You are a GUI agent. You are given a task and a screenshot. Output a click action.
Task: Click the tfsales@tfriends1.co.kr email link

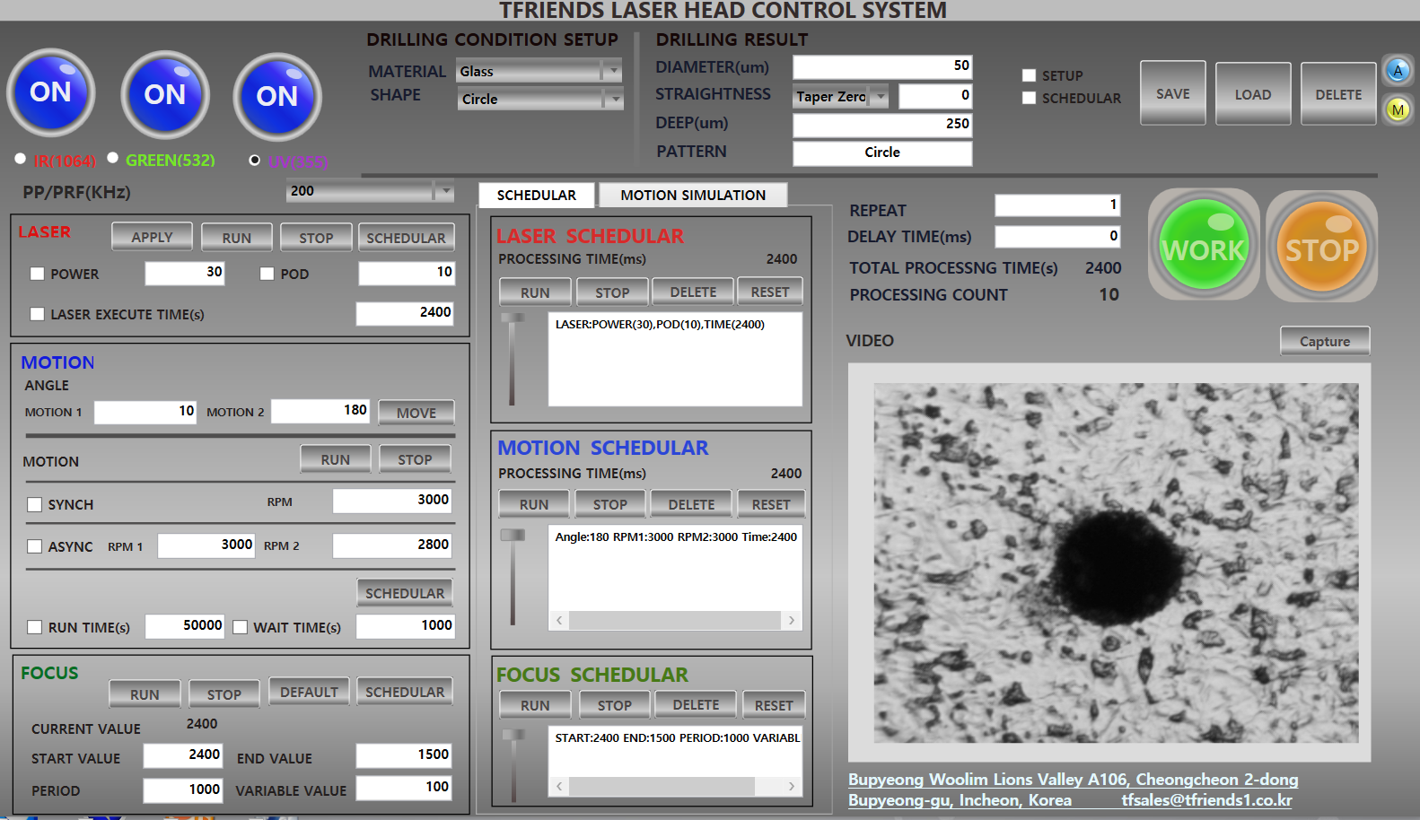point(1206,800)
